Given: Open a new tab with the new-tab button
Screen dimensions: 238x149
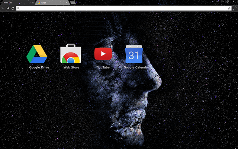Looking at the screenshot, I should point(73,3).
